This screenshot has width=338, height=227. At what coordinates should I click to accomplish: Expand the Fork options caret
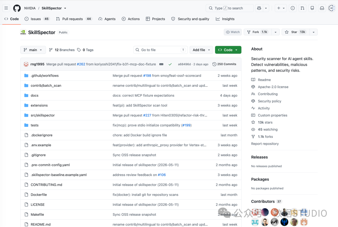point(275,32)
